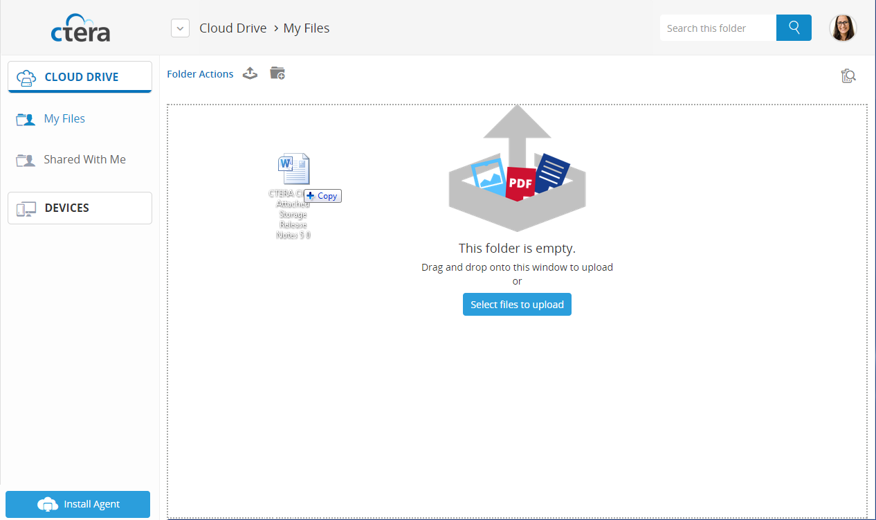The width and height of the screenshot is (876, 520).
Task: Focus the Search this folder field
Action: [718, 28]
